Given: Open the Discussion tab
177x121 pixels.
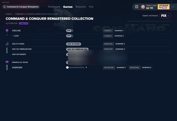Looking at the screenshot, I should tap(151, 25).
